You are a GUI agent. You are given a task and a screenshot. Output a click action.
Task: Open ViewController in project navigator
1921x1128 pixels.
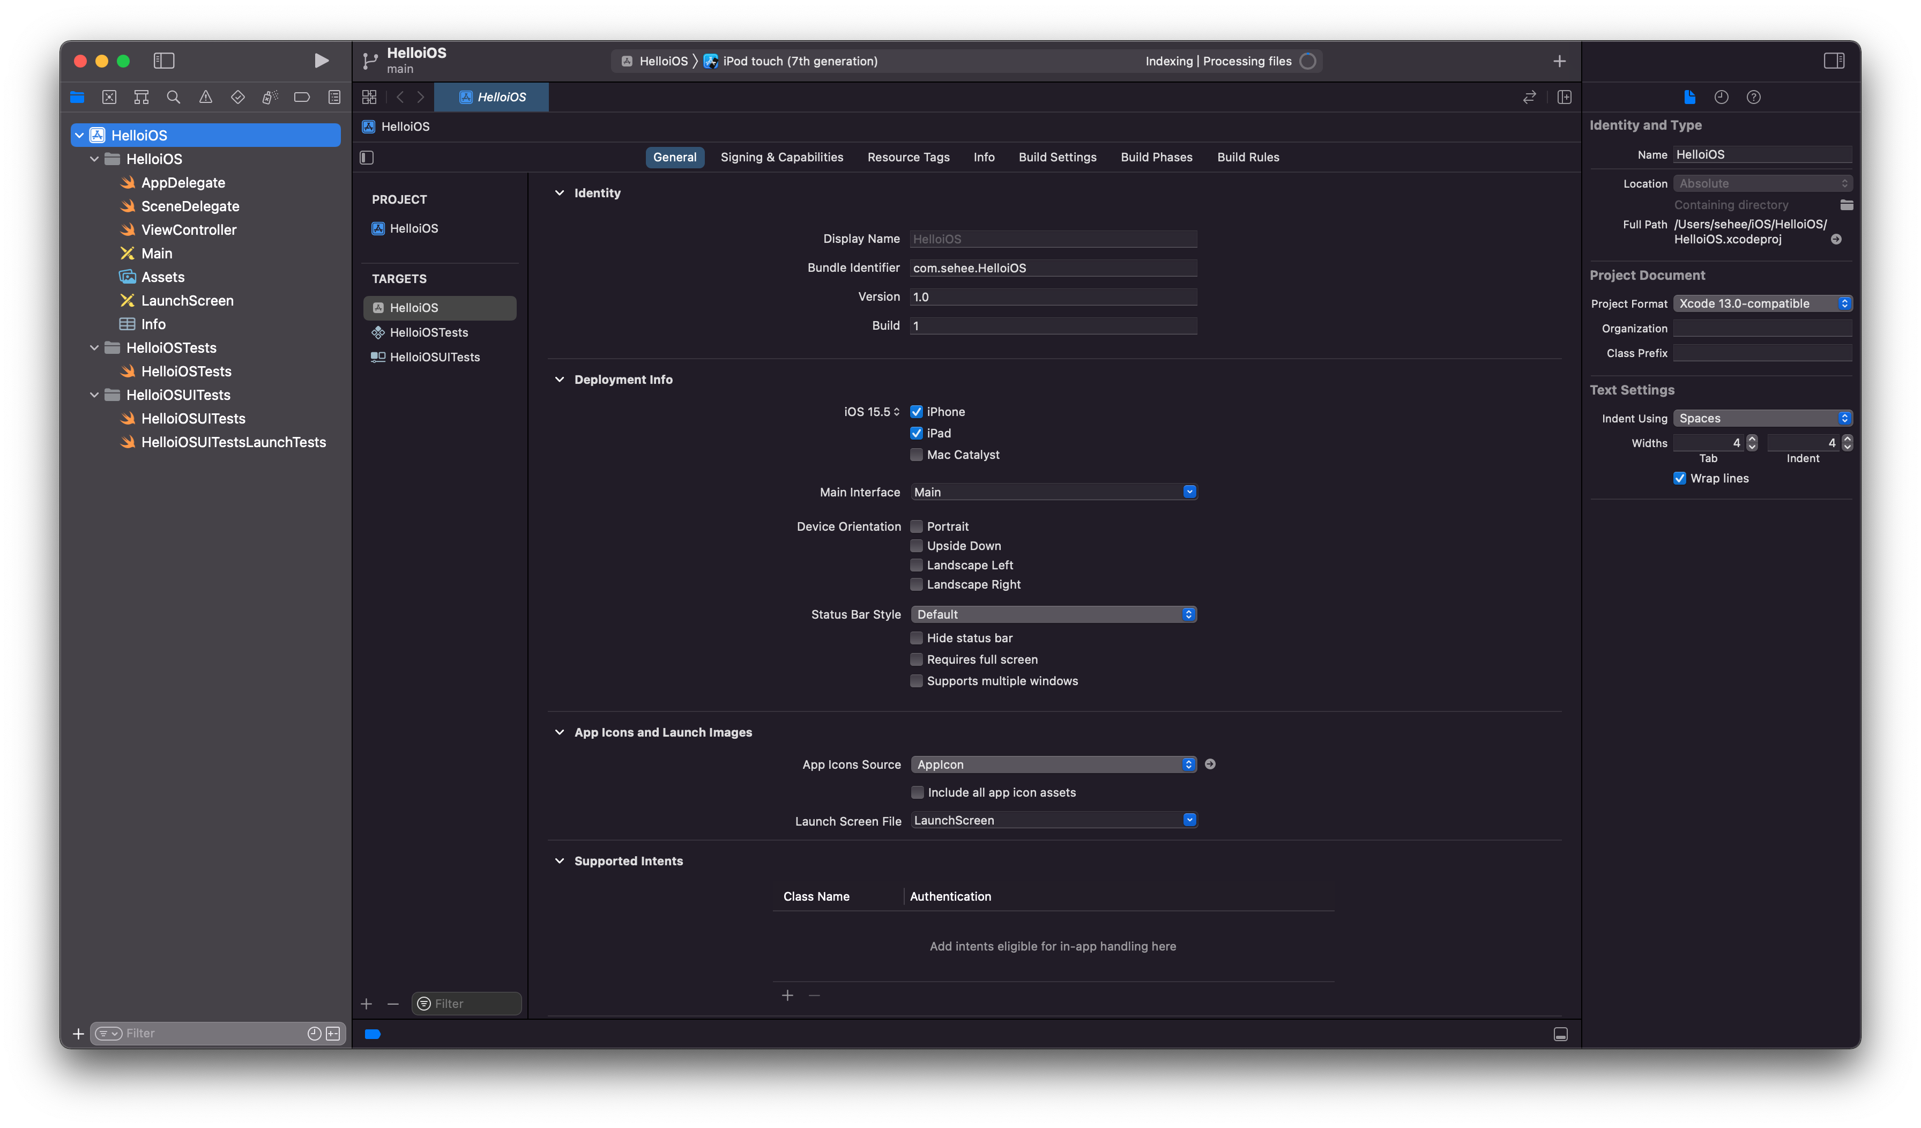(x=188, y=229)
